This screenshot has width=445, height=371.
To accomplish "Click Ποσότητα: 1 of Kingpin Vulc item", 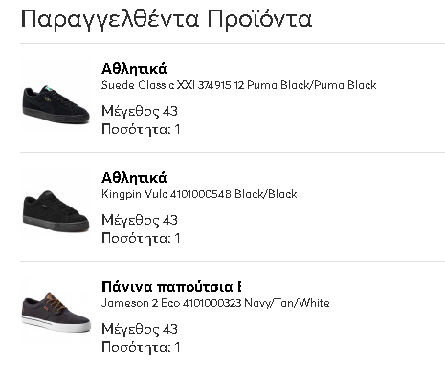I will pyautogui.click(x=141, y=238).
